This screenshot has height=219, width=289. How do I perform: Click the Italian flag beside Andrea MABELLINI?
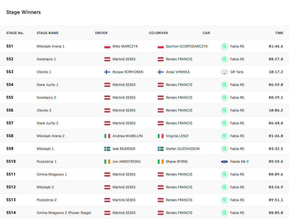point(107,136)
